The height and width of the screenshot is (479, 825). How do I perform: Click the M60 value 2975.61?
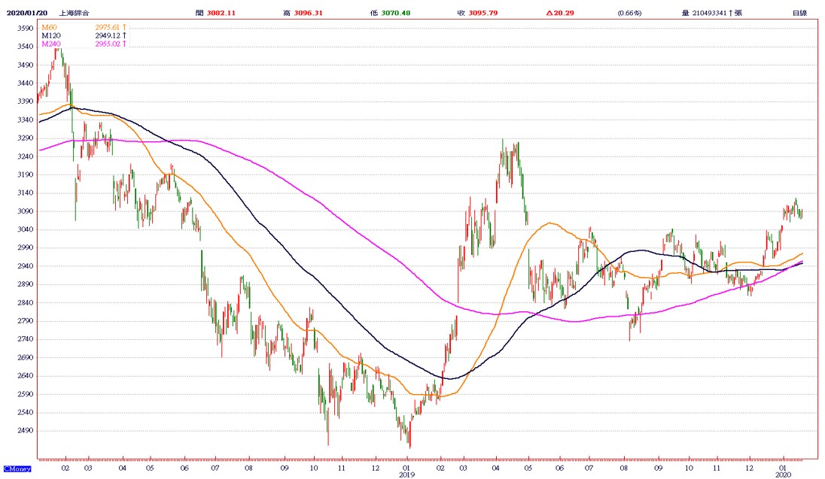108,27
